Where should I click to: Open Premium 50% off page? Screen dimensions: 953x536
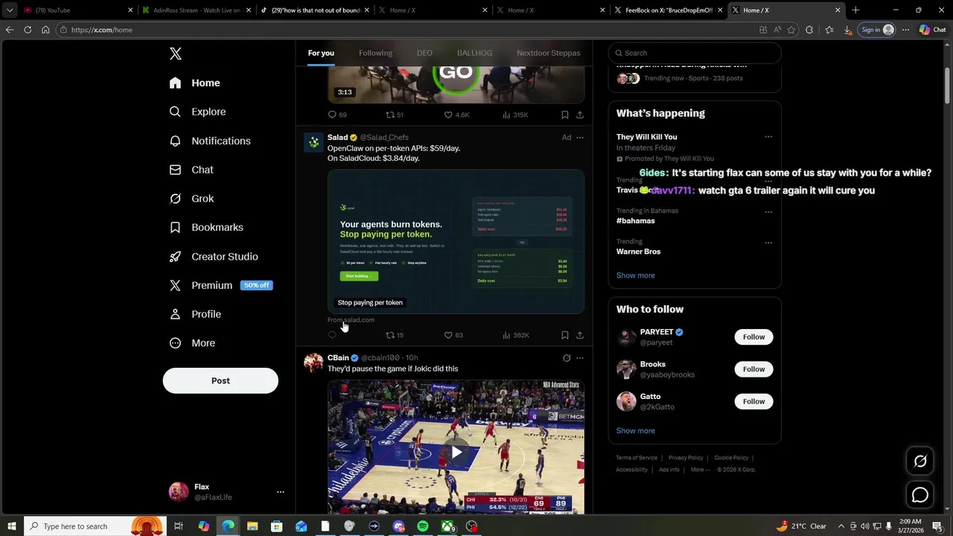(x=221, y=285)
